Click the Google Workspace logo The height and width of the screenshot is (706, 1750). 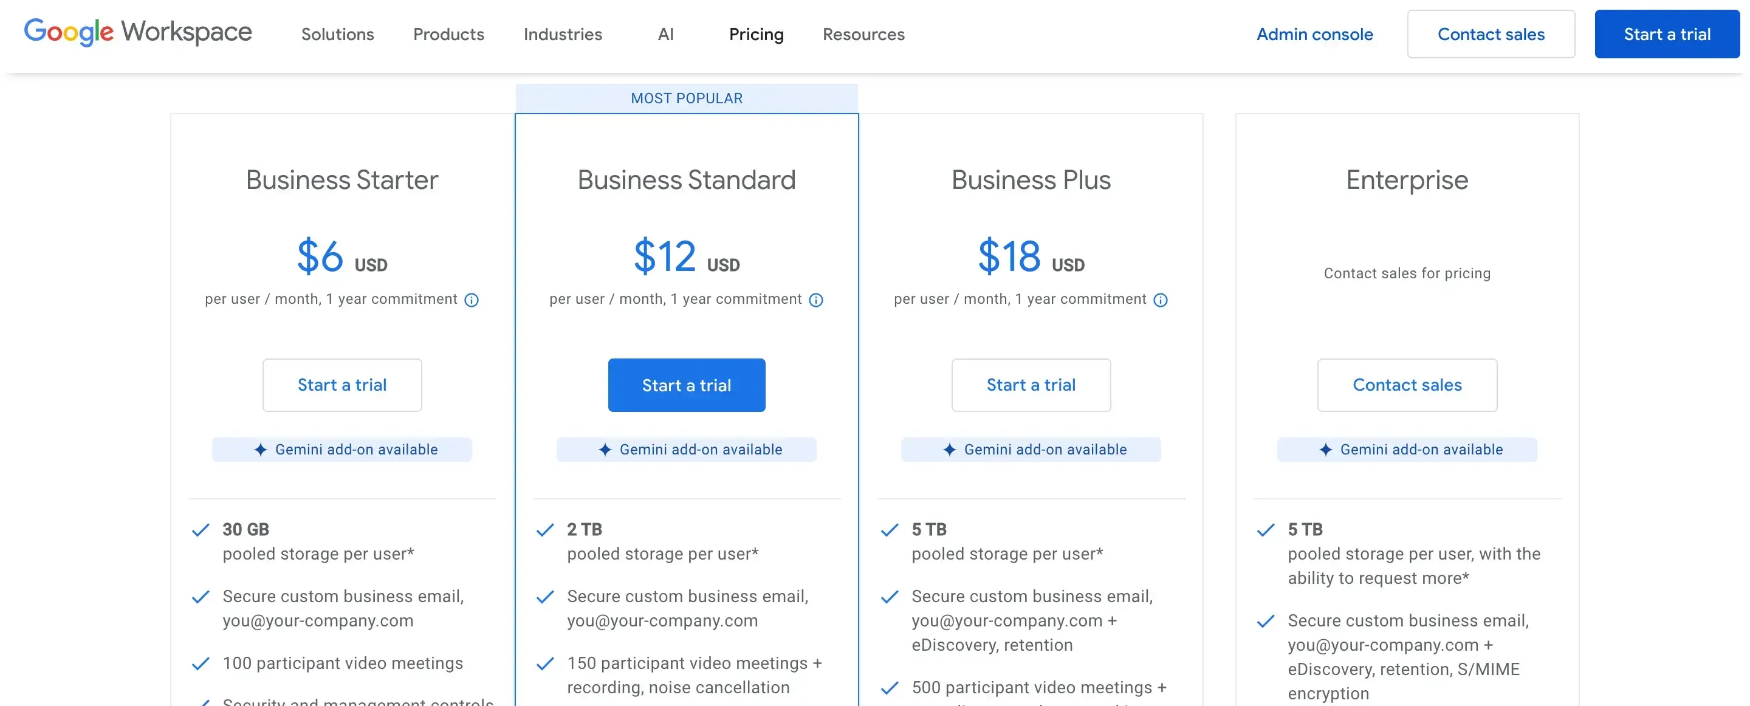point(138,32)
